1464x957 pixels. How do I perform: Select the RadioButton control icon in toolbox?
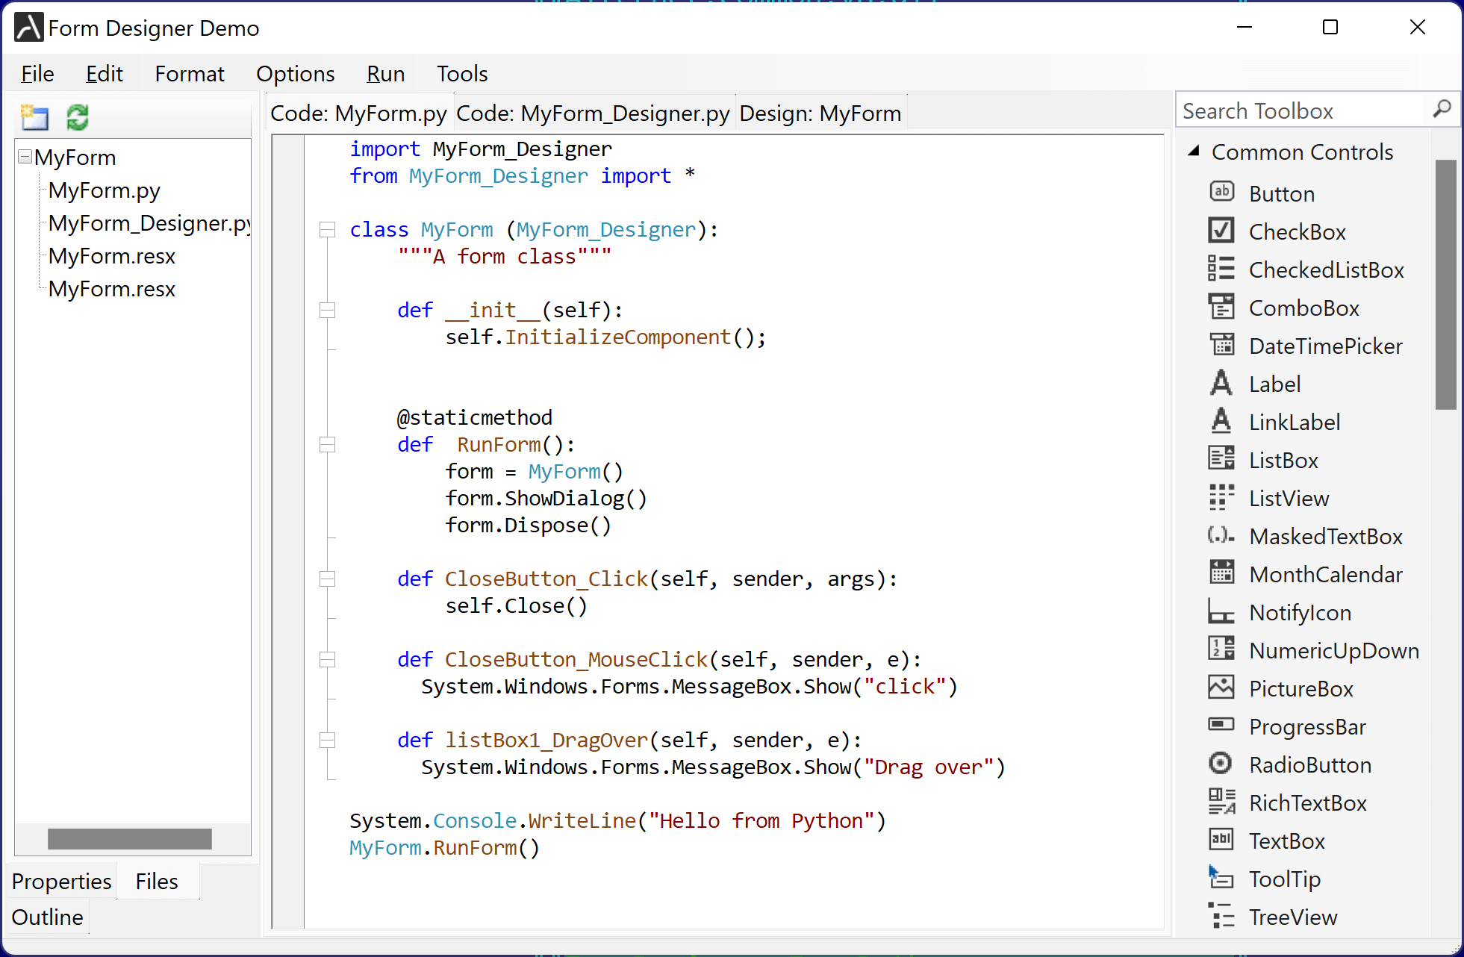(1221, 764)
